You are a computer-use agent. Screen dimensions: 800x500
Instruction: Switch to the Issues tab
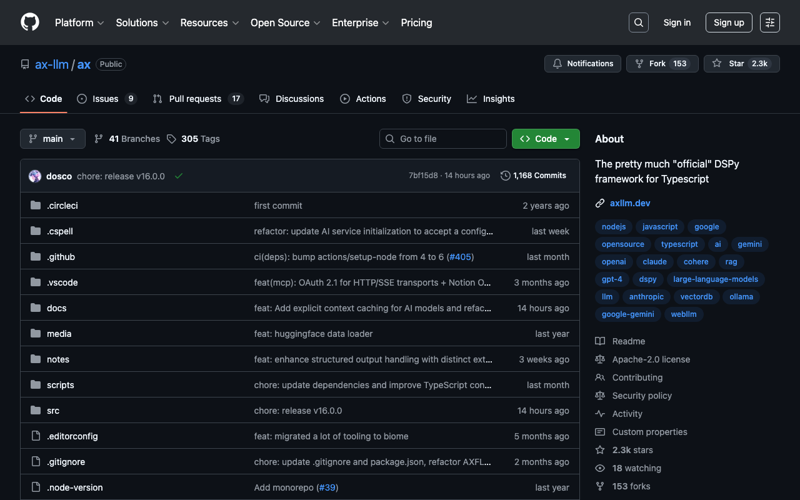point(106,99)
